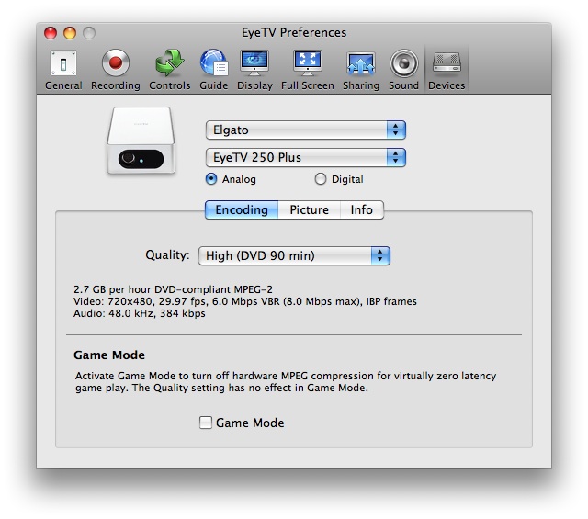The image size is (588, 519).
Task: Close the EyeTV Preferences window
Action: (51, 33)
